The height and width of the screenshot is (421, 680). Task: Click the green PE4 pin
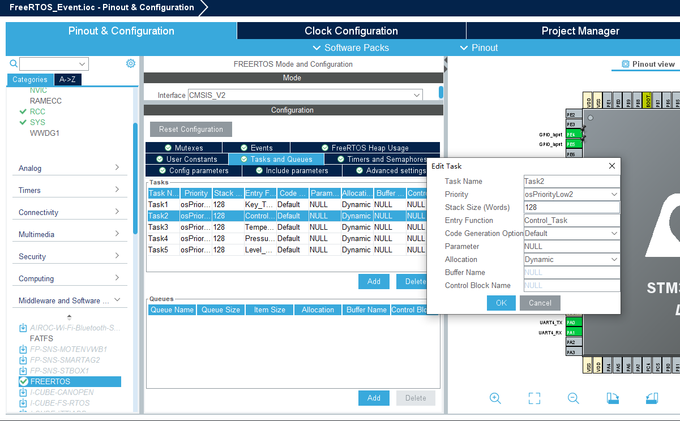574,134
